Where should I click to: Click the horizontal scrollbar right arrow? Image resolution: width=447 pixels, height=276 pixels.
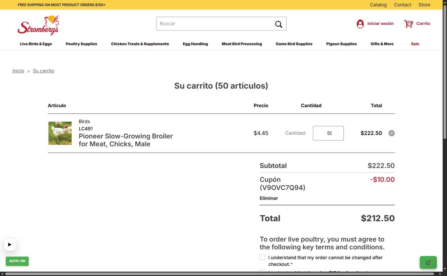pos(440,274)
